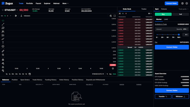Click the Withdraw button
The image size is (190, 107).
[180, 96]
